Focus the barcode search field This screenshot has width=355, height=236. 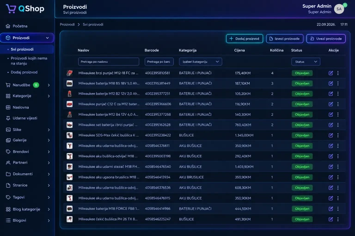point(159,62)
